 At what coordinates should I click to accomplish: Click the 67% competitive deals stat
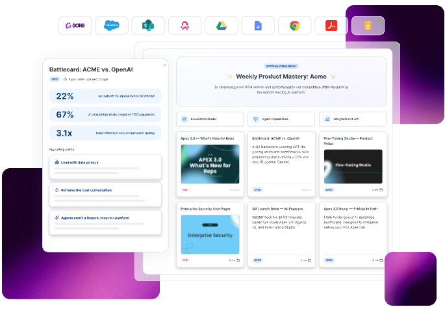105,114
